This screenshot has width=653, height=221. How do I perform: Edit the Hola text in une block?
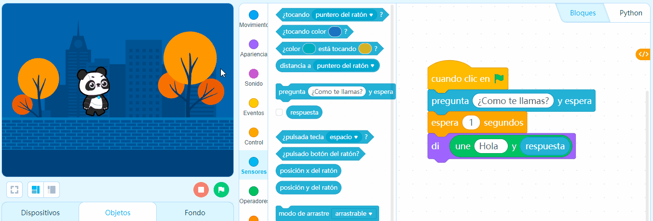[491, 146]
